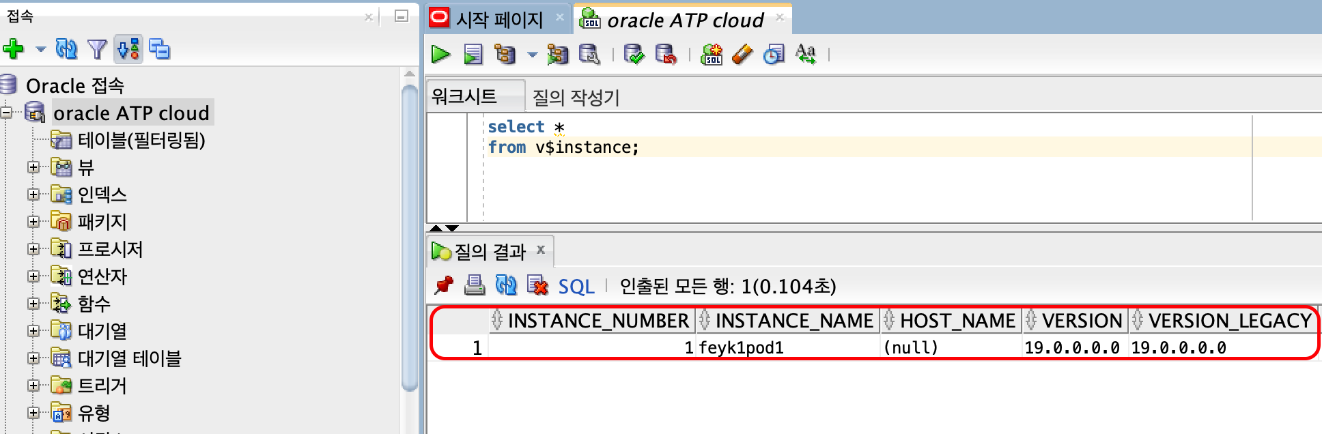Viewport: 1322px width, 434px height.
Task: Click the editor/results splitter up arrow
Action: pyautogui.click(x=436, y=228)
